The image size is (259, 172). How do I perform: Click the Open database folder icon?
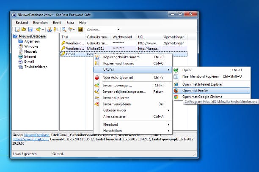point(24,30)
